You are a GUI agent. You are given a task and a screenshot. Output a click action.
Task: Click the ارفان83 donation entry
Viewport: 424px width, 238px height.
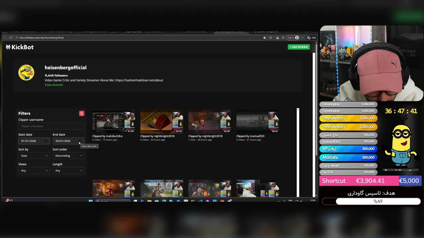[348, 149]
